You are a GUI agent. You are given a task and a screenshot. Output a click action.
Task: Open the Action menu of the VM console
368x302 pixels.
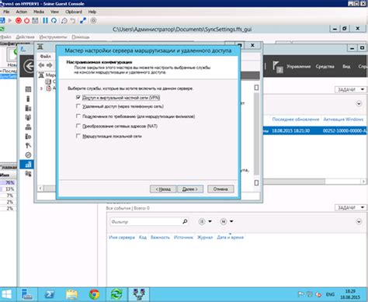coord(22,12)
